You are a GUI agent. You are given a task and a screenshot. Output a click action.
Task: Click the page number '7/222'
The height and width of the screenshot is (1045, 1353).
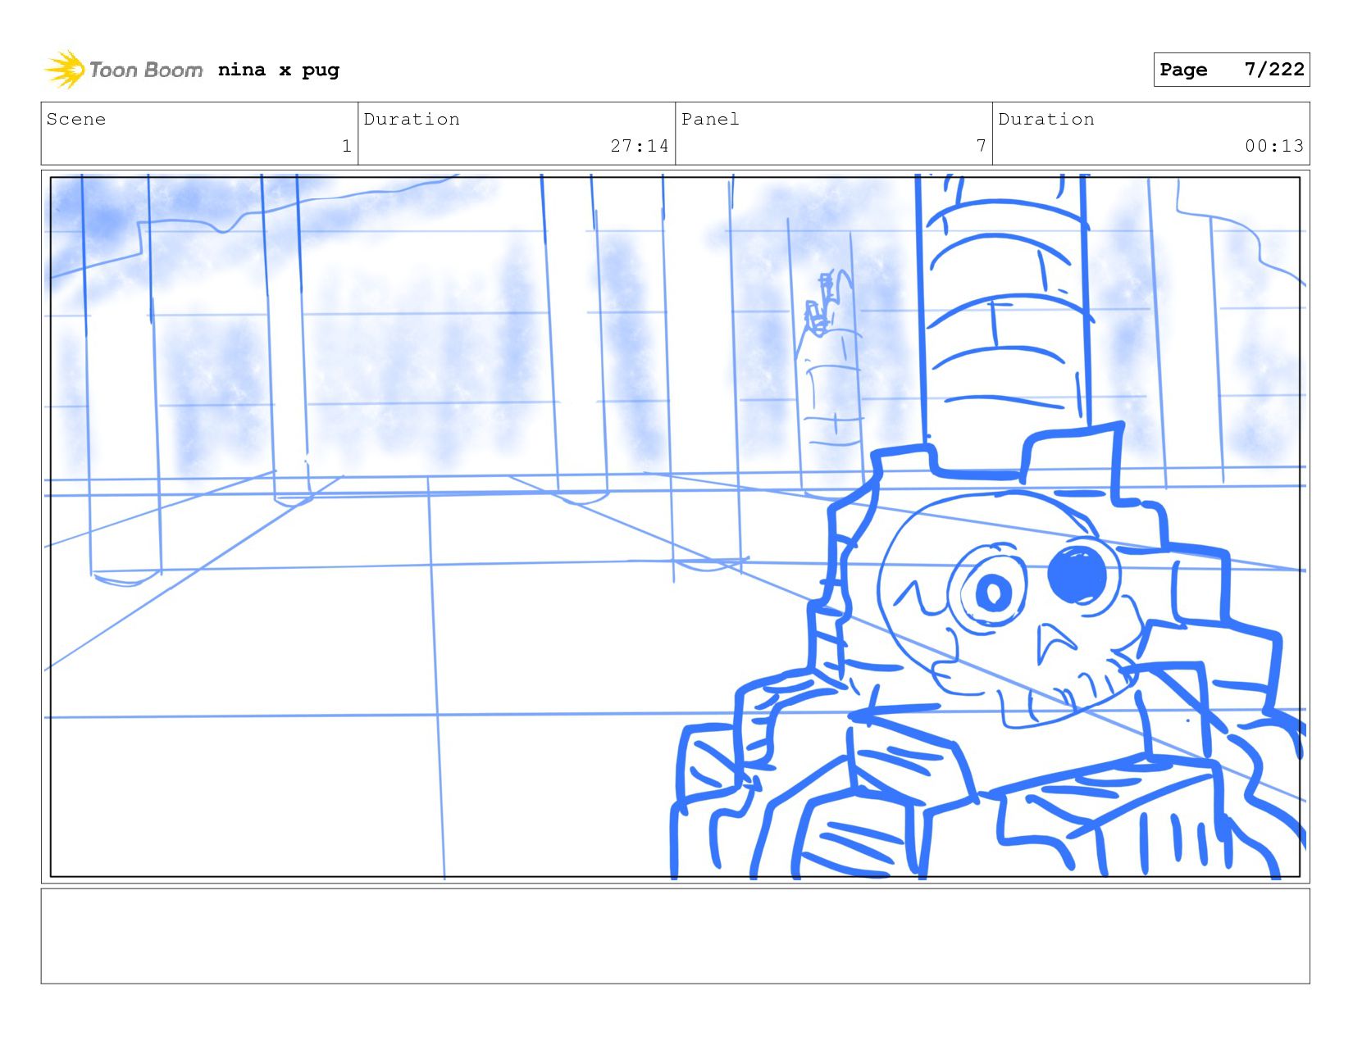1273,70
